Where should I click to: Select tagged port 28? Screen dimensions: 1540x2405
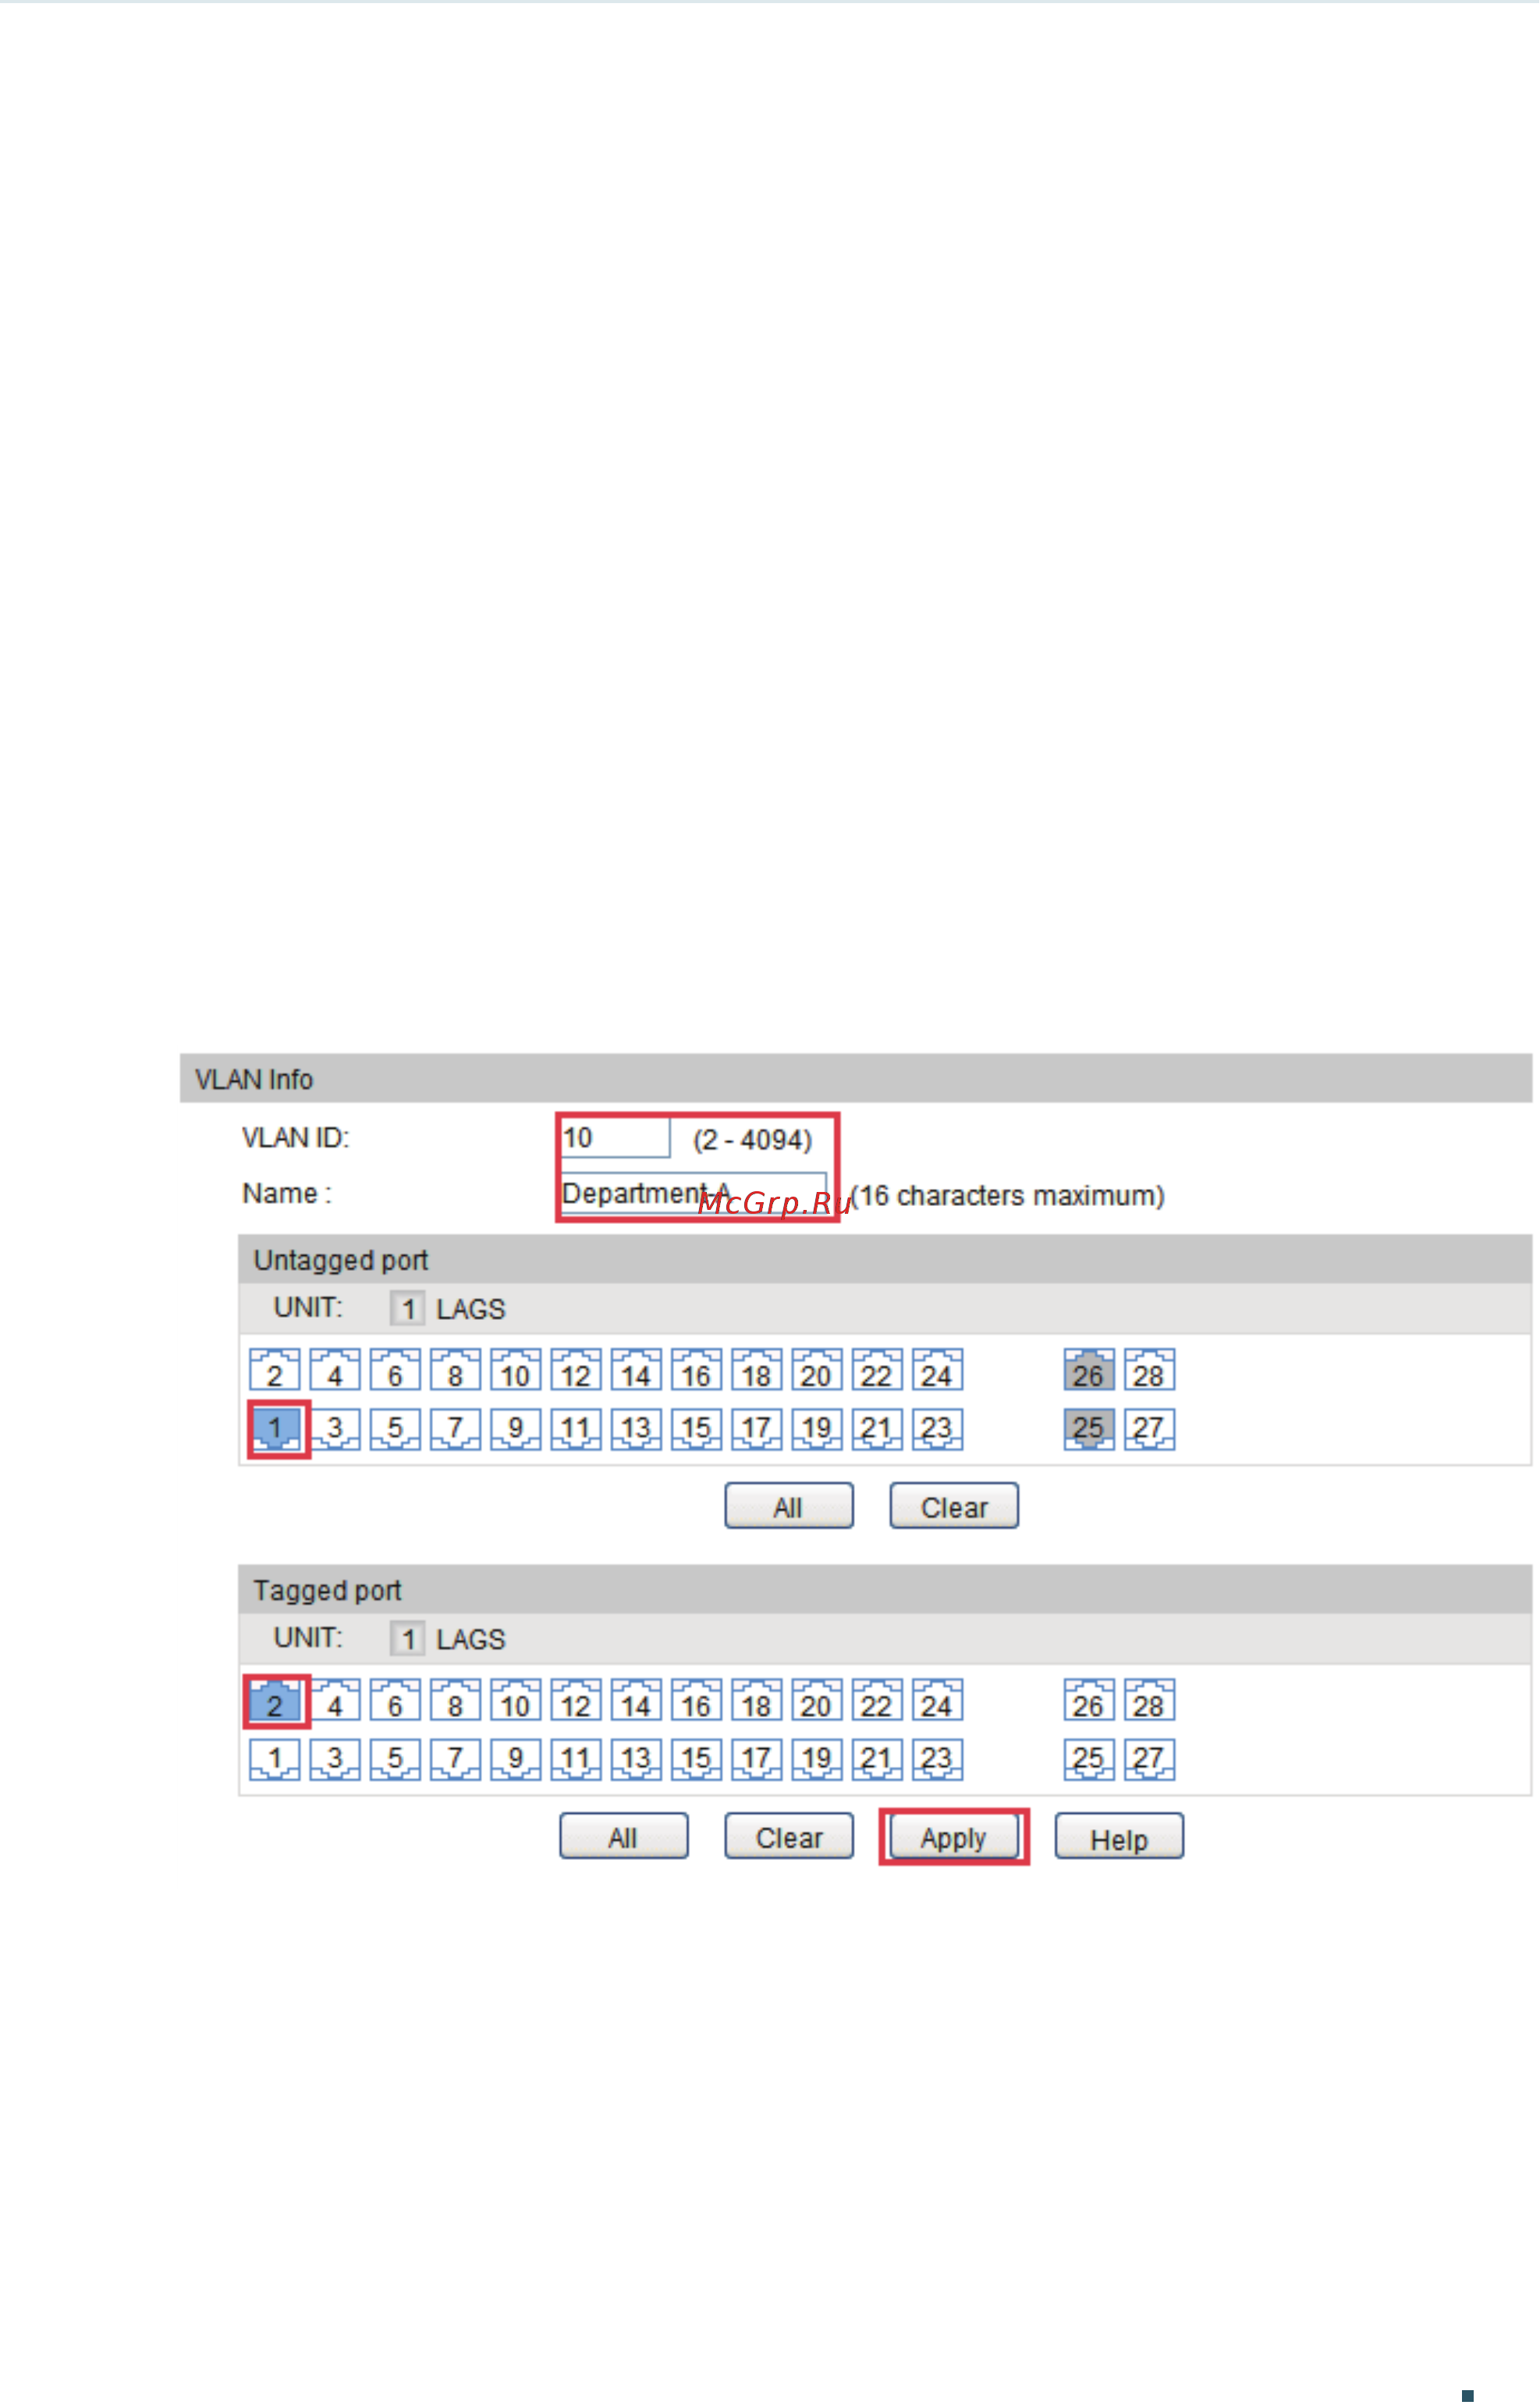point(1149,1700)
